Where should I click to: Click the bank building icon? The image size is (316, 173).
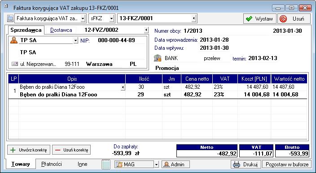pos(158,58)
